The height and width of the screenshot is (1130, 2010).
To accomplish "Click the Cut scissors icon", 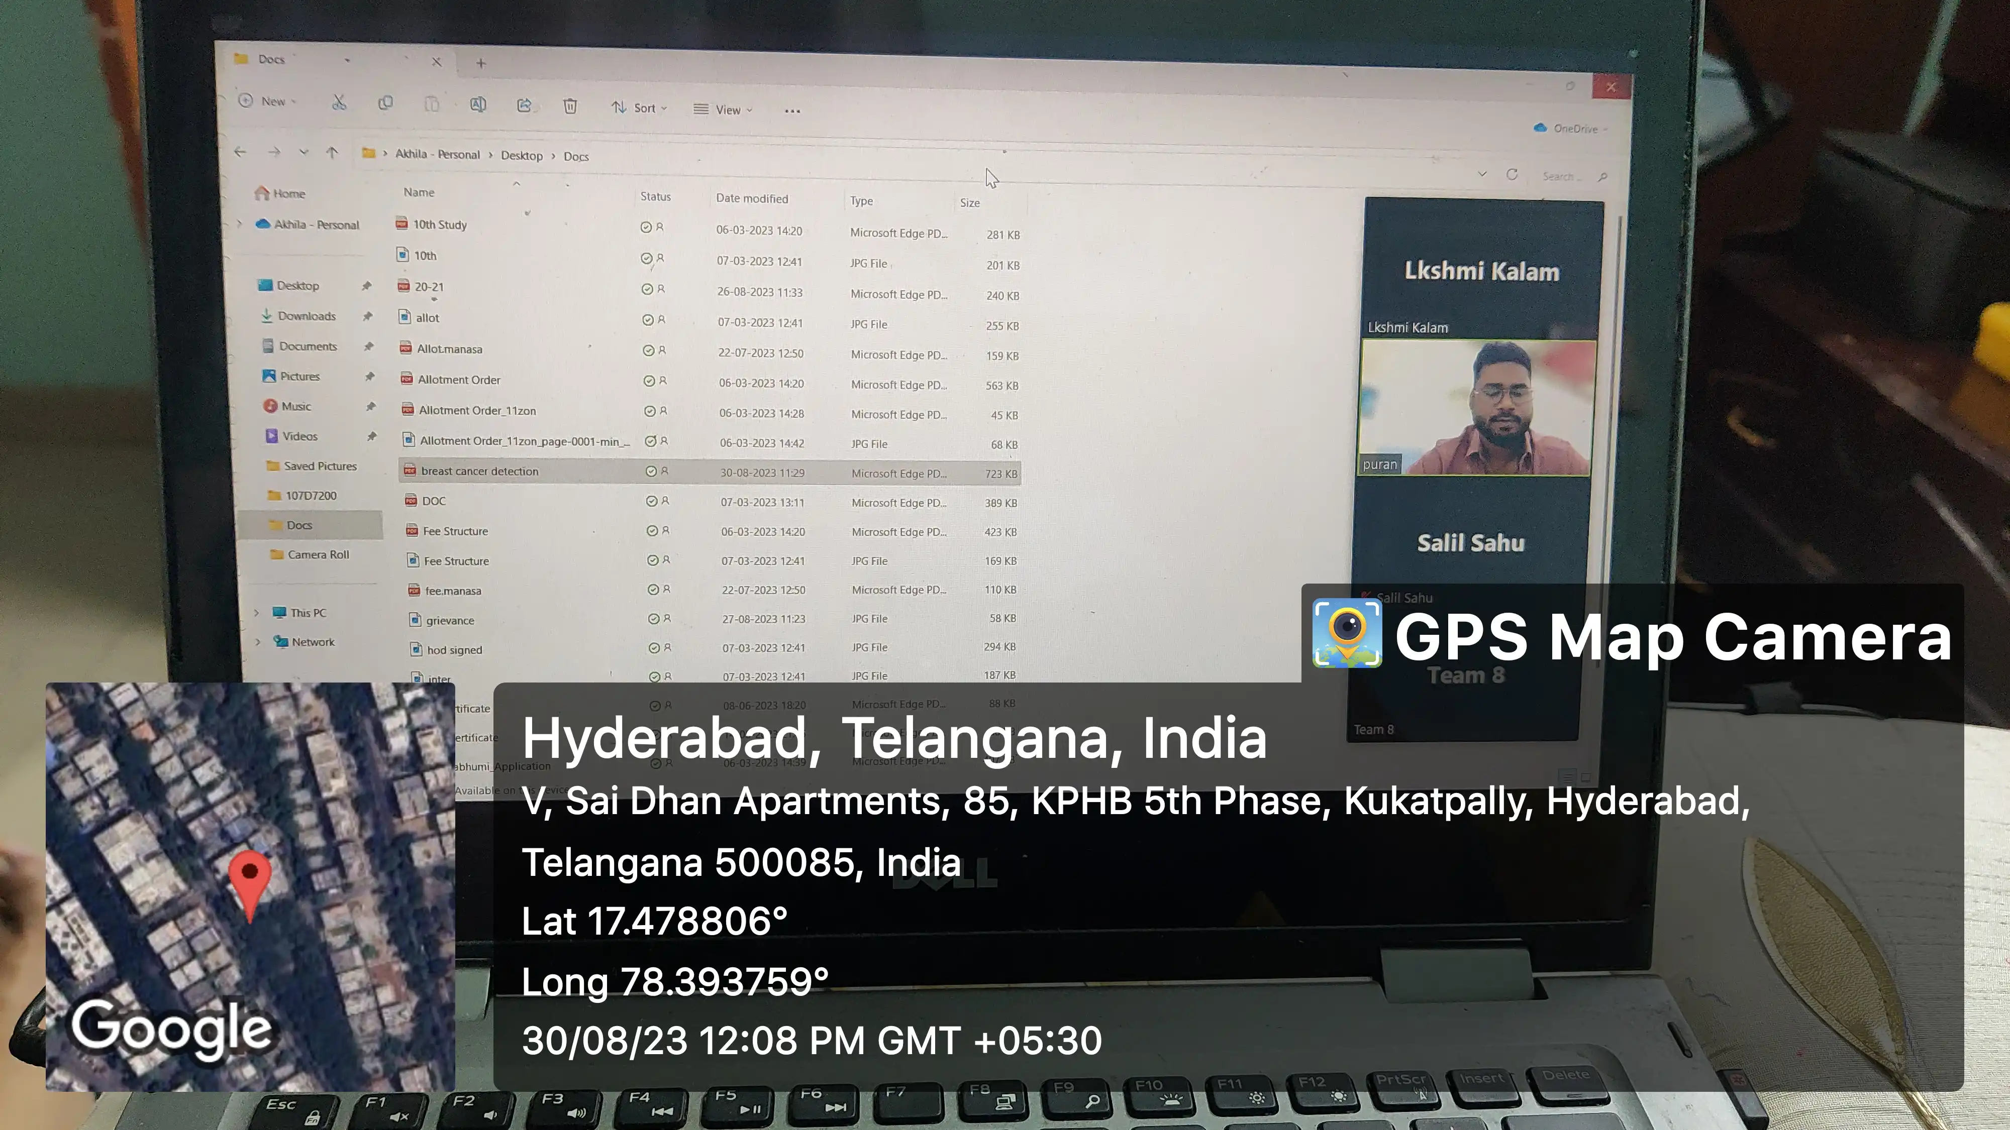I will point(339,102).
